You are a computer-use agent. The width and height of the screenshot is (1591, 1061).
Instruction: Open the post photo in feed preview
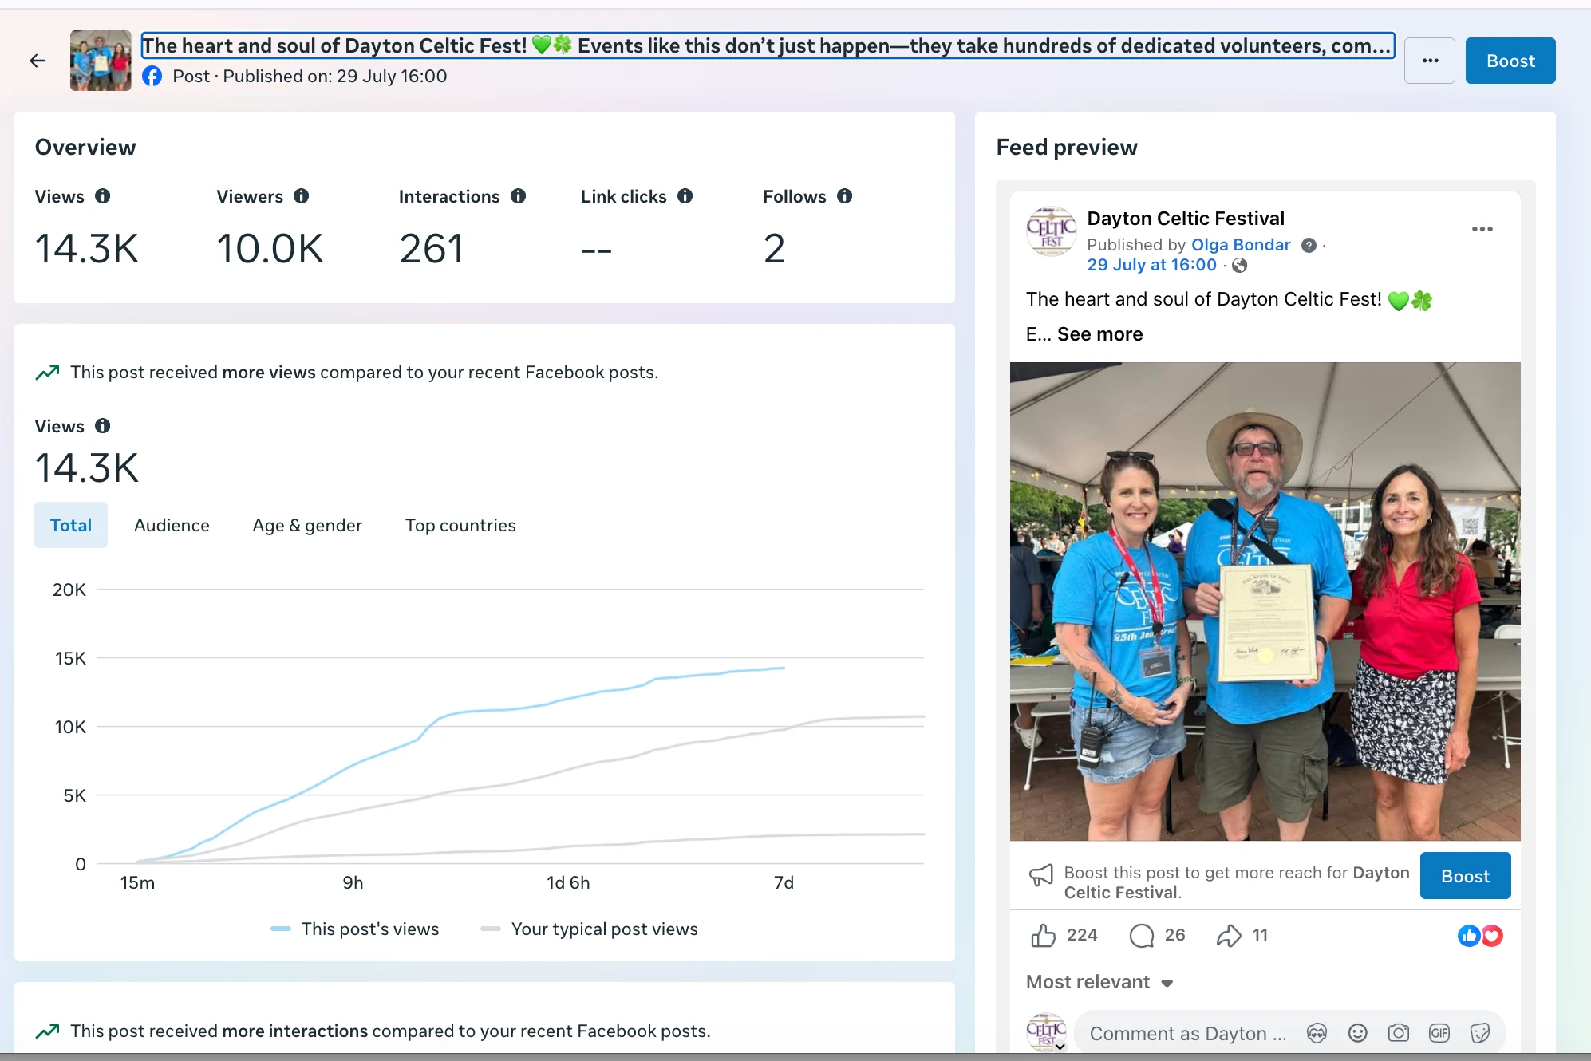tap(1265, 601)
